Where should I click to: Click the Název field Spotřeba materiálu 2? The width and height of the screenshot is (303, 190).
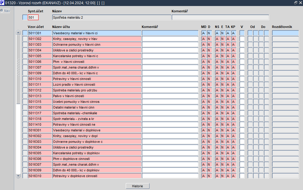[112, 17]
